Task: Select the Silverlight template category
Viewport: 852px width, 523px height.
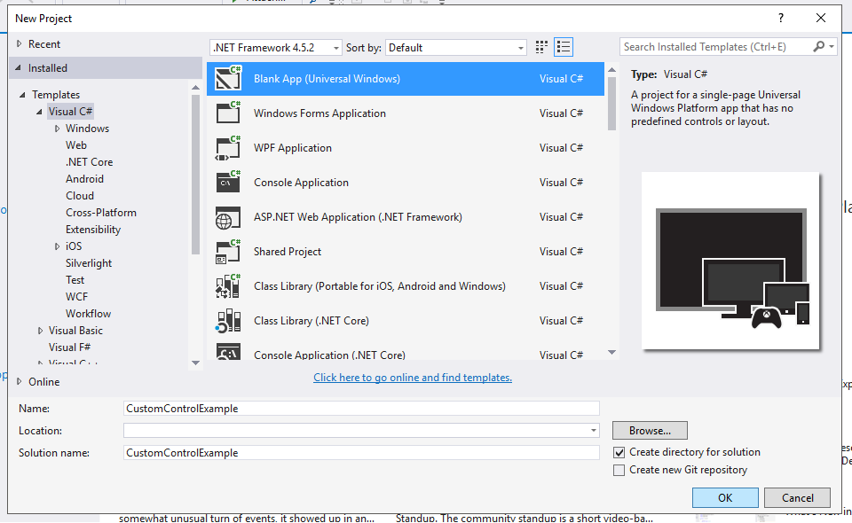Action: click(89, 262)
